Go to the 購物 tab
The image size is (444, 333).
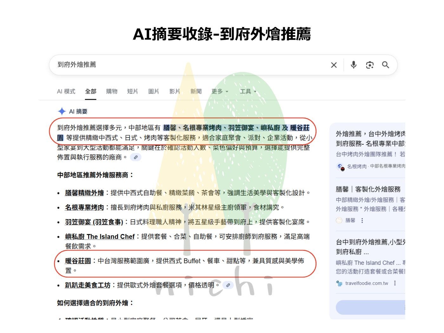(x=112, y=92)
